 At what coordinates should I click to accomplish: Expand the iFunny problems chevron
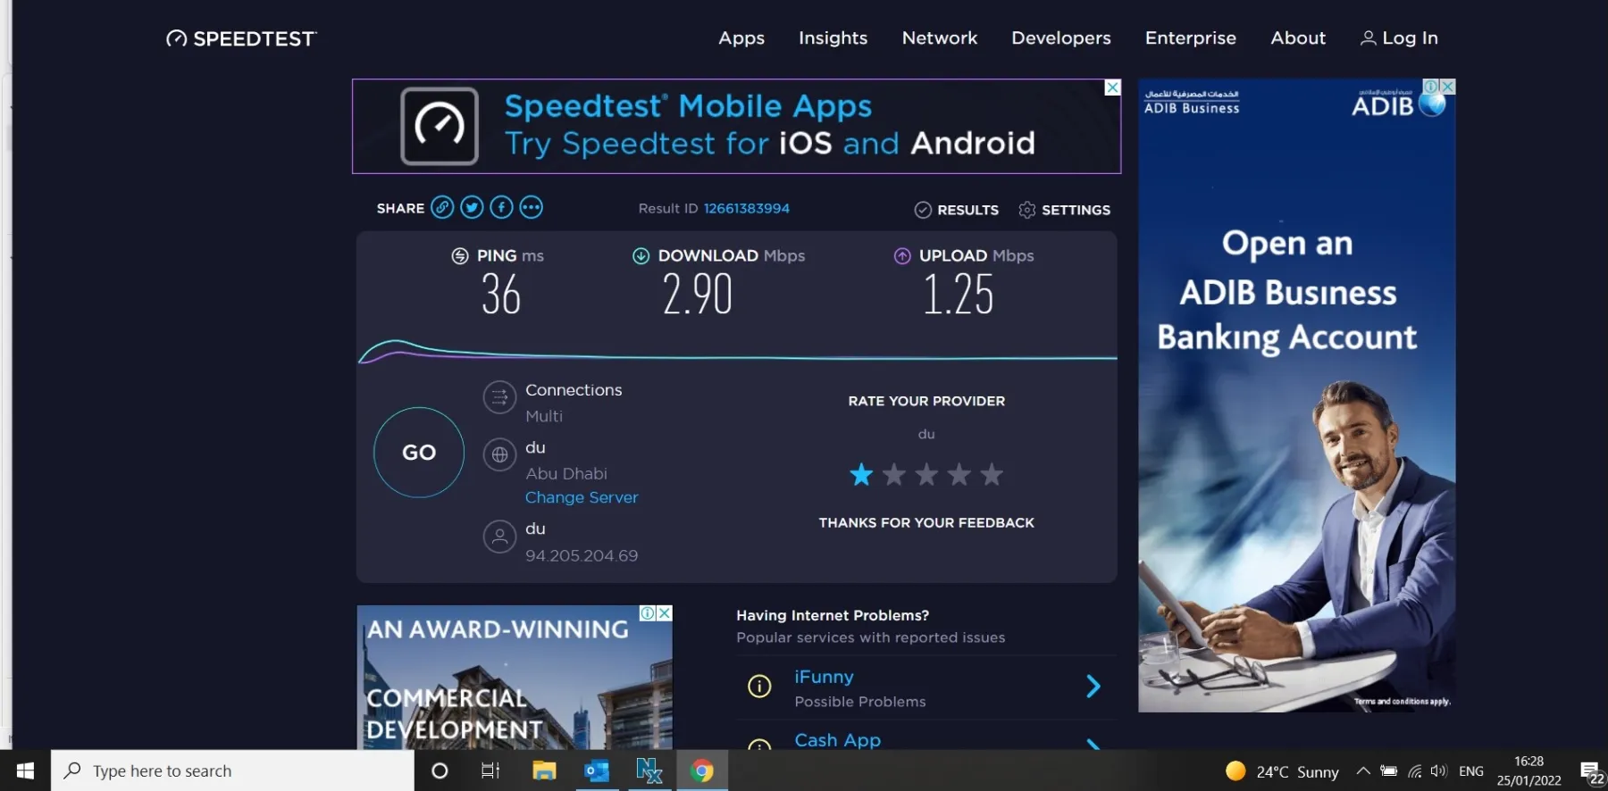click(1093, 687)
